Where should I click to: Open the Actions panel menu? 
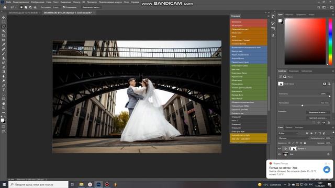pyautogui.click(x=269, y=16)
